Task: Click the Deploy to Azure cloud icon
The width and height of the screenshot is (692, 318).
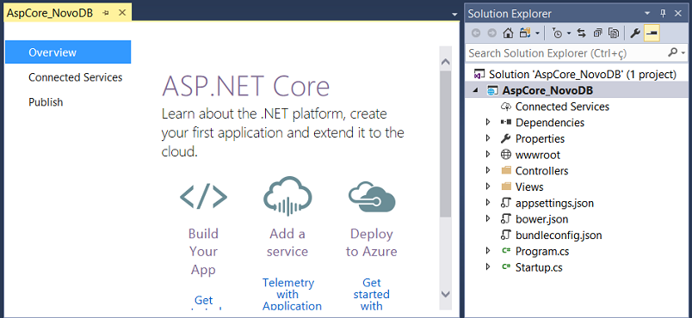Action: pyautogui.click(x=372, y=197)
